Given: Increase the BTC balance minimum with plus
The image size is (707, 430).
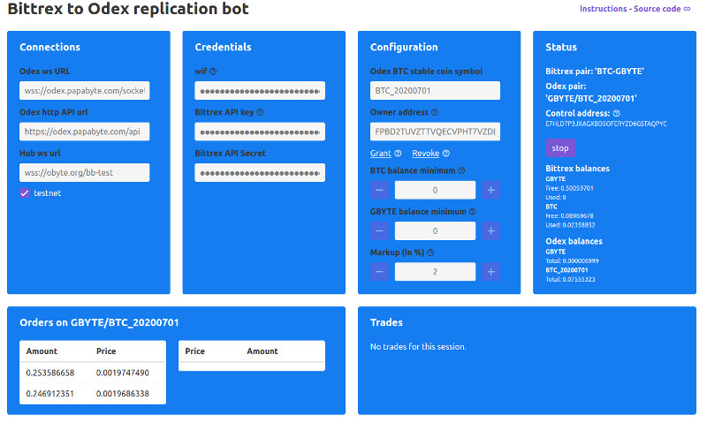Looking at the screenshot, I should pos(491,190).
